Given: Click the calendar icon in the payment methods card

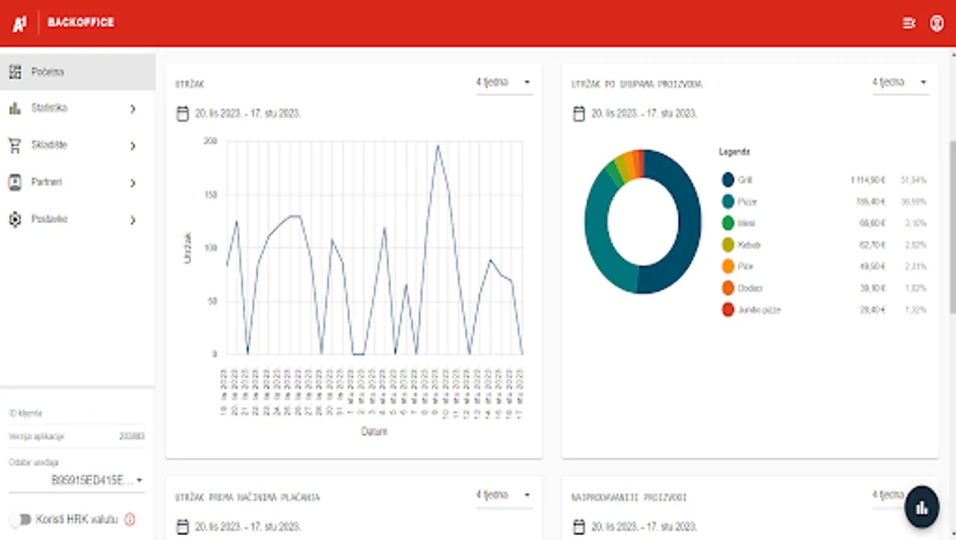Looking at the screenshot, I should coord(182,527).
